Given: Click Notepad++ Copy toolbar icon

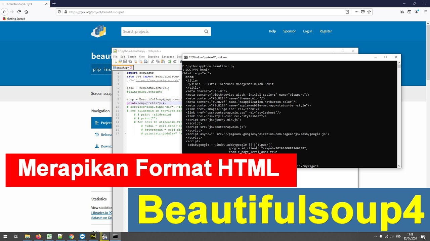Looking at the screenshot, I should click(158, 62).
